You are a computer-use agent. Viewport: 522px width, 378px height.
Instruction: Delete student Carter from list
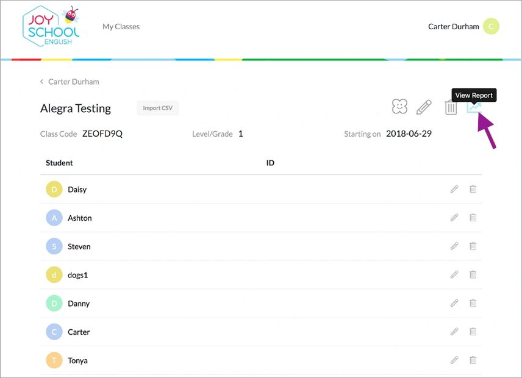(x=473, y=332)
